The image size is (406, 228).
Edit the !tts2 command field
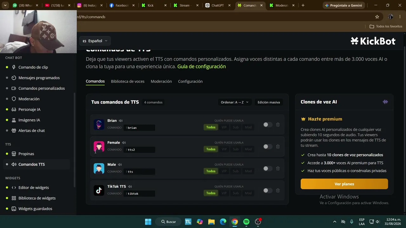tap(140, 149)
